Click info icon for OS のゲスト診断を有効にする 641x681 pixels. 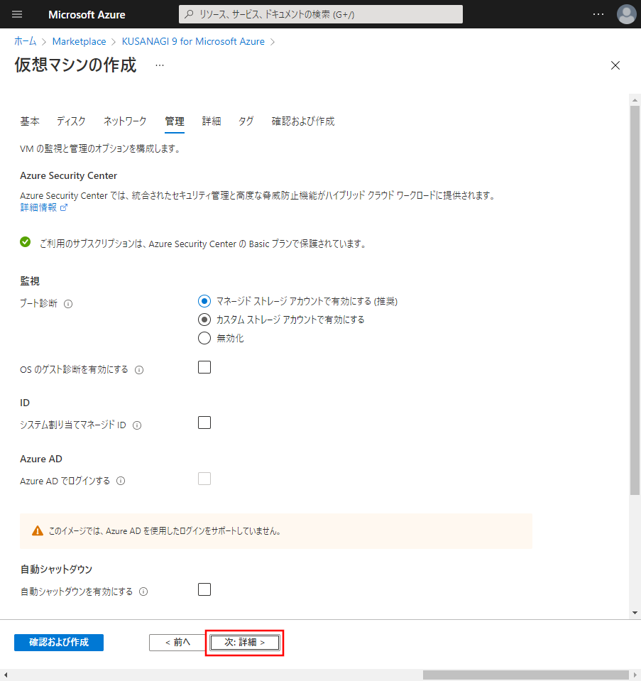pos(139,370)
